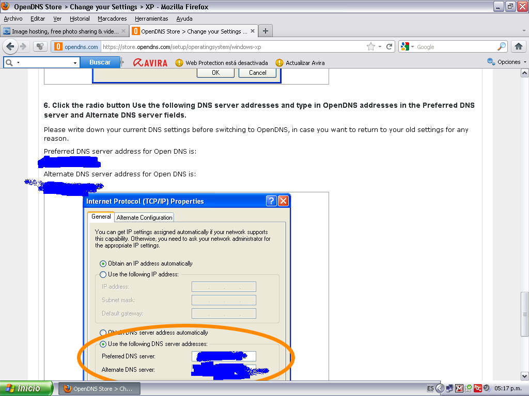The height and width of the screenshot is (396, 529).
Task: Expand the Avira search box history dropdown
Action: point(75,62)
